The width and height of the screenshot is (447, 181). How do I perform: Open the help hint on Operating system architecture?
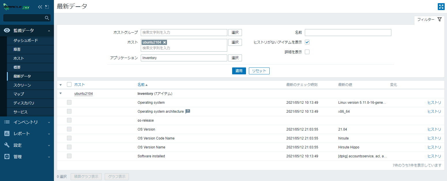coord(188,112)
